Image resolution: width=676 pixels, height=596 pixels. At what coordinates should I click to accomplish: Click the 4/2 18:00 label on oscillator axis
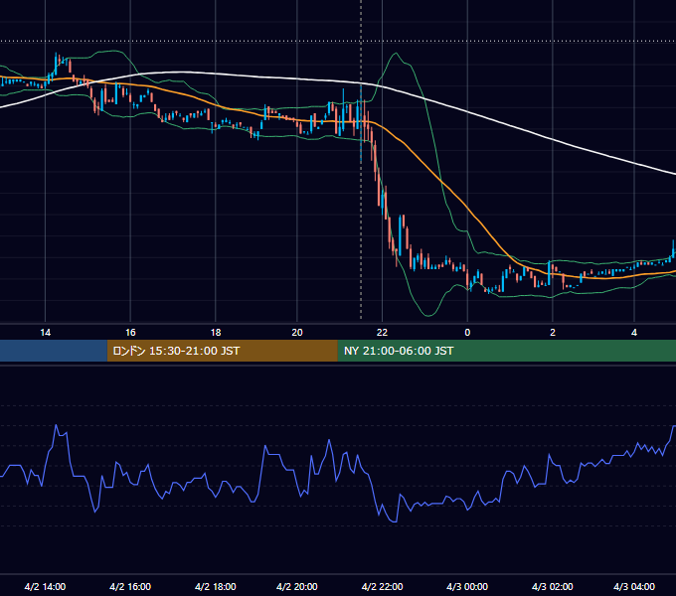click(216, 586)
